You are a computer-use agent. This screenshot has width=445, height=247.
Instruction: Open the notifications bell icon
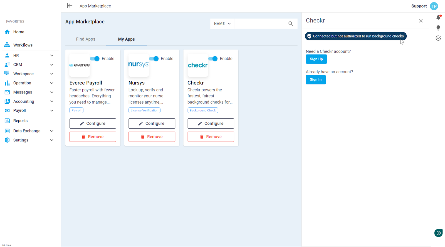pyautogui.click(x=438, y=17)
